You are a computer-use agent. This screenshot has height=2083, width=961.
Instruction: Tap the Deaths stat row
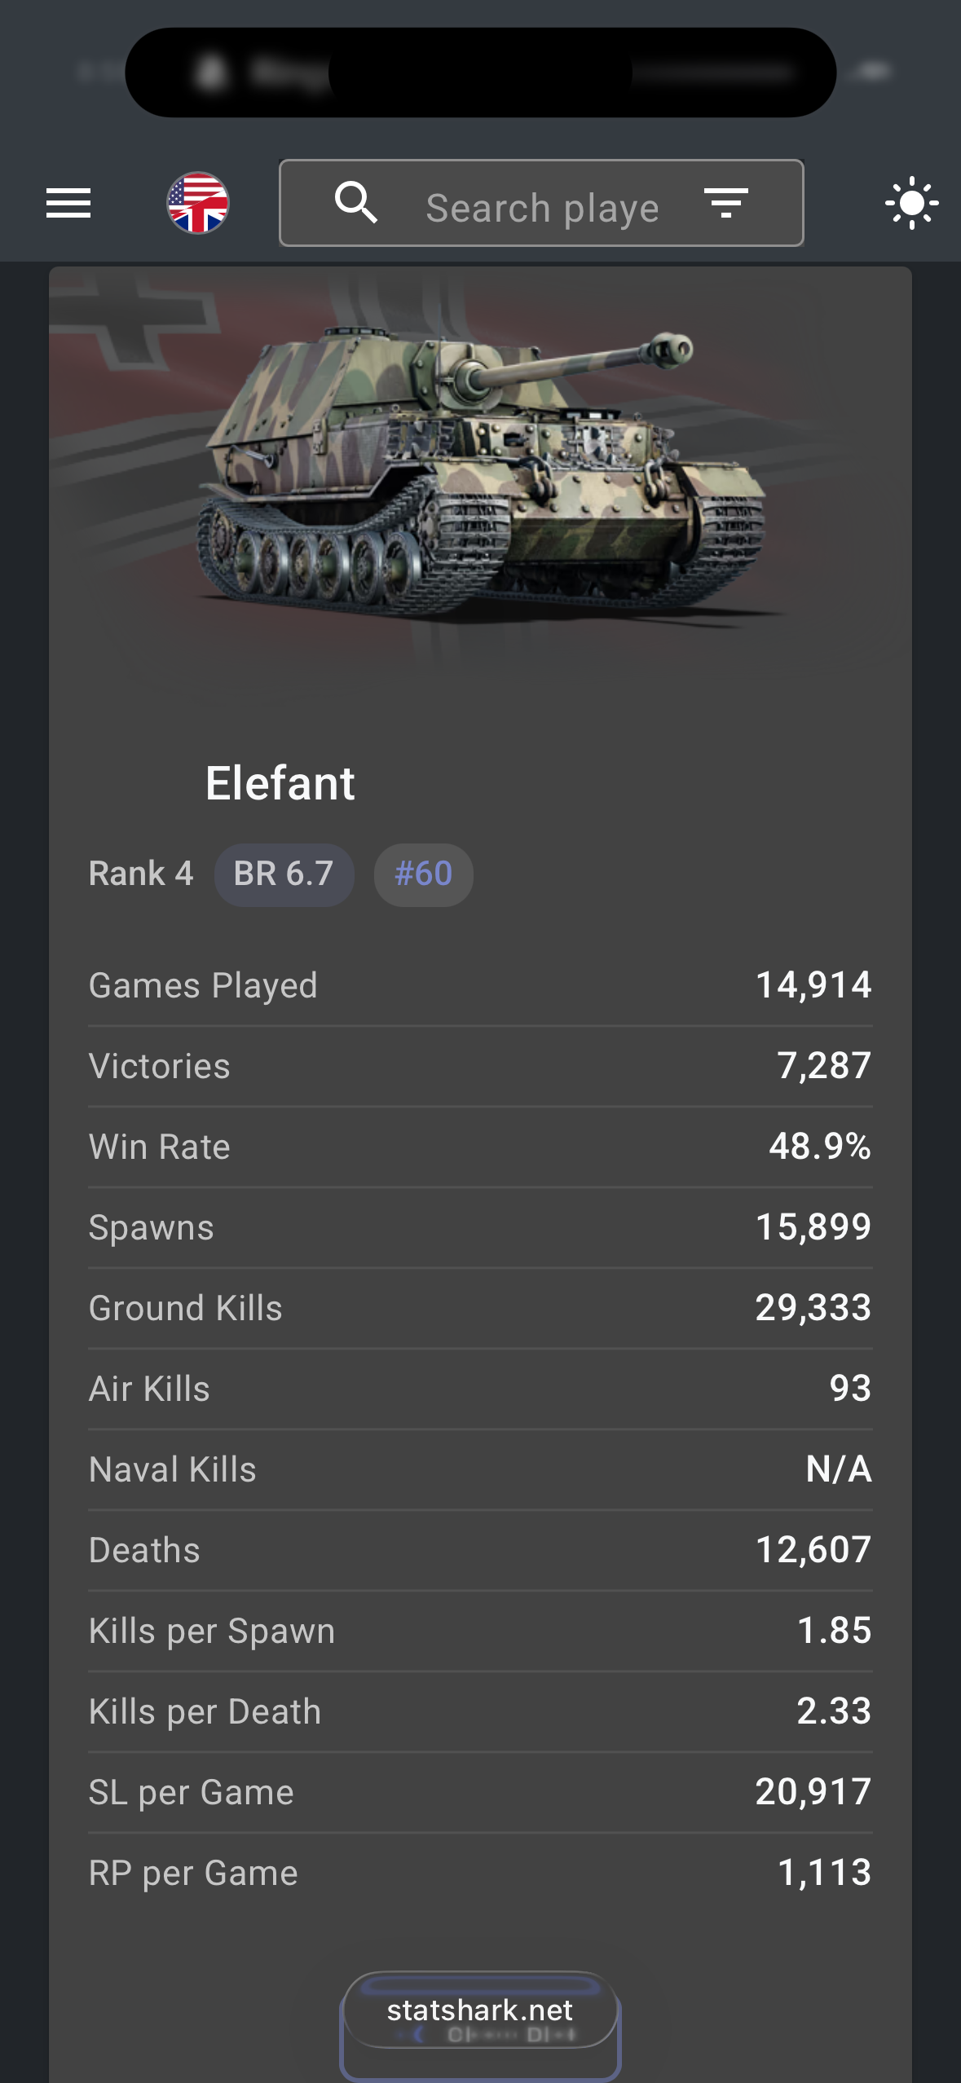coord(480,1550)
